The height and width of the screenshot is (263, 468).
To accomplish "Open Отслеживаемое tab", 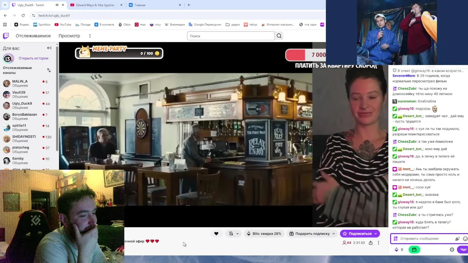I will click(33, 36).
